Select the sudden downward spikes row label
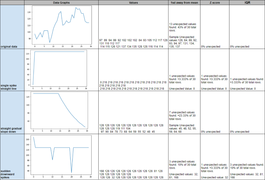The width and height of the screenshot is (265, 180). [x=8, y=174]
